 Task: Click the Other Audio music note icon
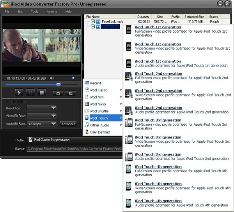click(87, 125)
